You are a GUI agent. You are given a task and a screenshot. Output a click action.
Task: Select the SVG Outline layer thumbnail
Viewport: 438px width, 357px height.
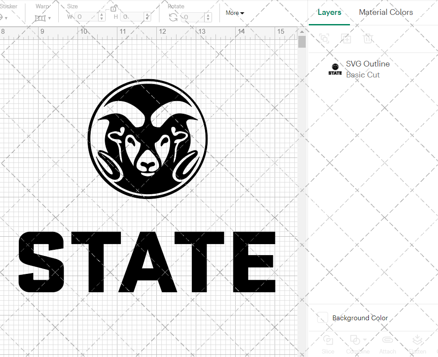coord(335,69)
